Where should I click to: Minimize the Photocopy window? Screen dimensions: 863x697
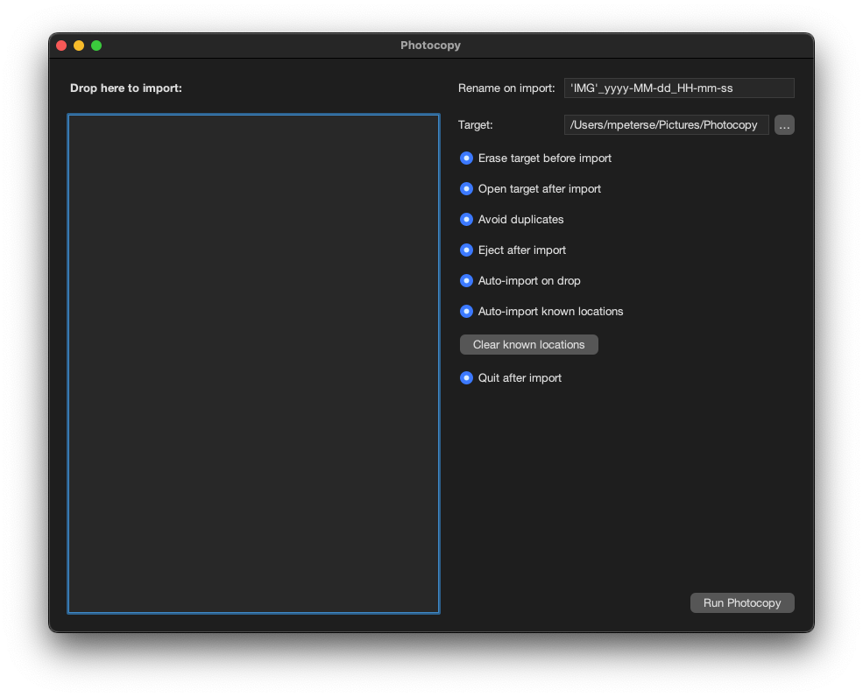(79, 46)
